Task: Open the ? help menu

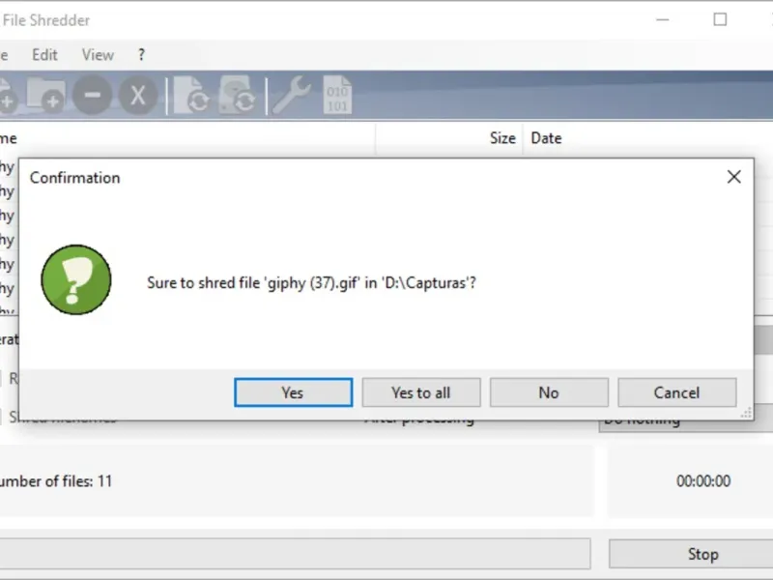Action: 141,55
